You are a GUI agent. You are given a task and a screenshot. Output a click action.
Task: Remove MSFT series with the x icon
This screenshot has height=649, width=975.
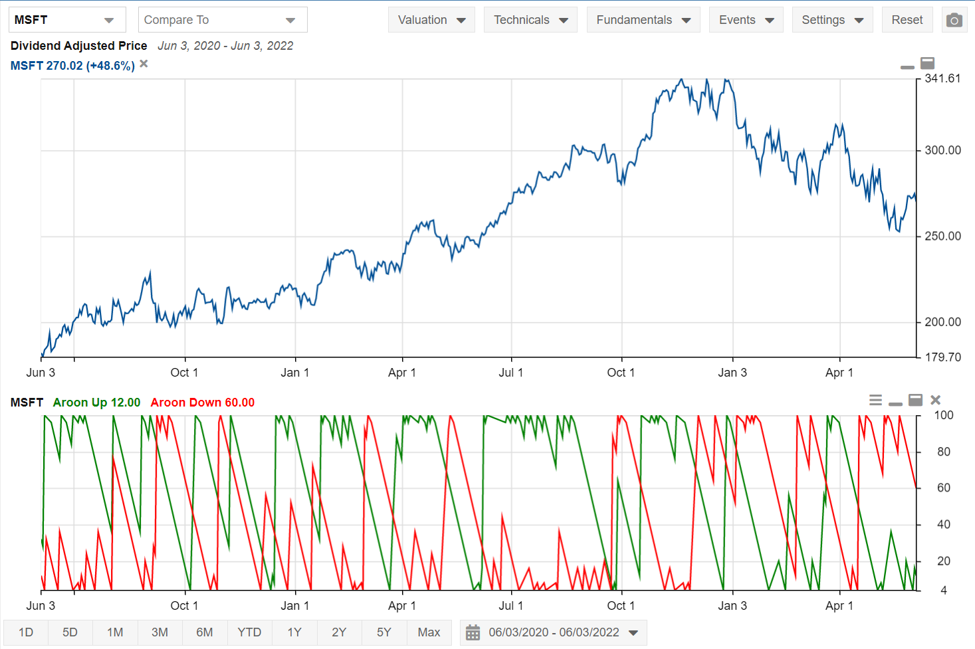(144, 64)
